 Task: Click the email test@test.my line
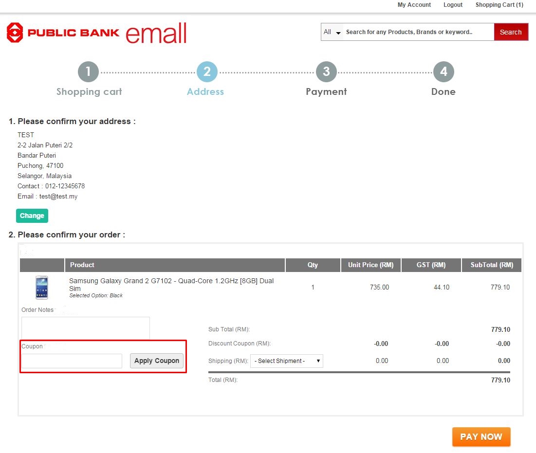[48, 197]
